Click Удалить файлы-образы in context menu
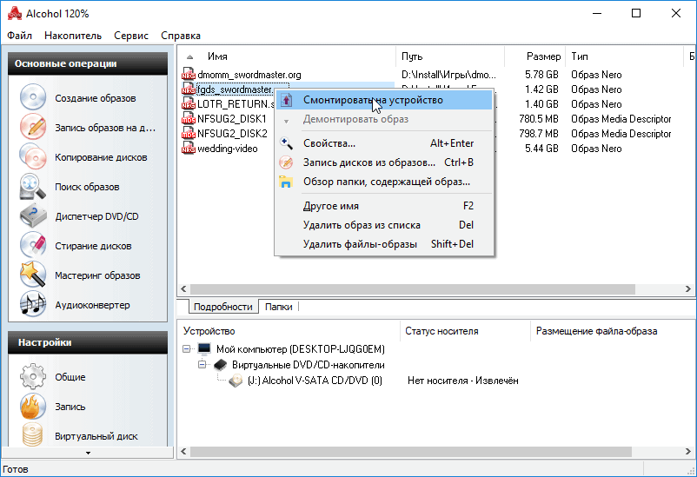The width and height of the screenshot is (697, 477). coord(359,244)
